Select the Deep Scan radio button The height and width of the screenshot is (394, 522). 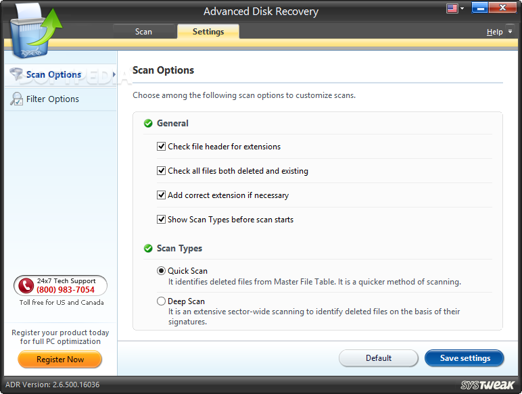(x=161, y=301)
